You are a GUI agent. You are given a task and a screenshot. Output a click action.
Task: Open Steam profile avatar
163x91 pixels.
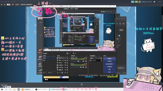coord(140,2)
